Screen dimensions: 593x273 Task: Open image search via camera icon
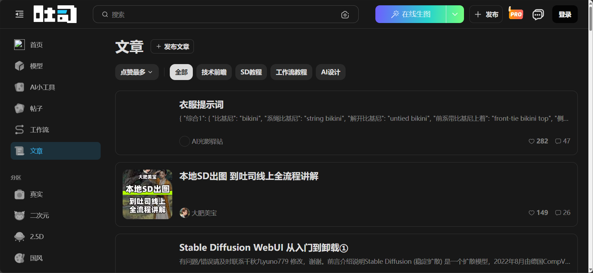point(345,15)
